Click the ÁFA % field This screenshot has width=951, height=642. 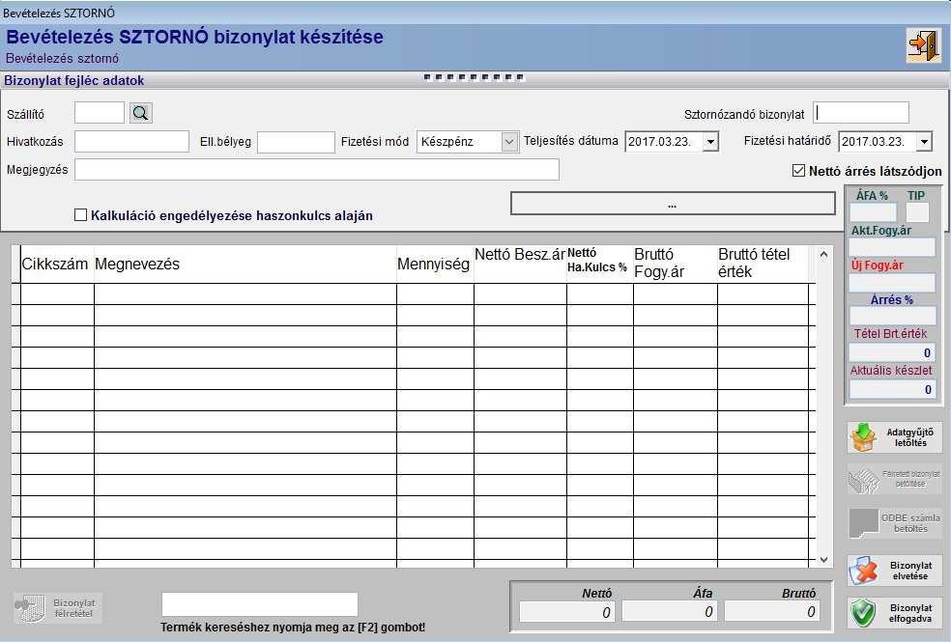[x=873, y=212]
